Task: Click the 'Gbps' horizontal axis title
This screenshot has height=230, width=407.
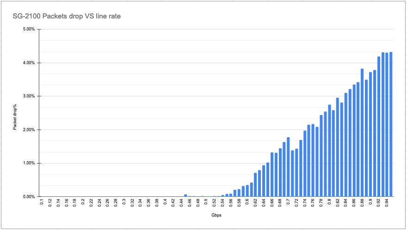Action: tap(216, 215)
